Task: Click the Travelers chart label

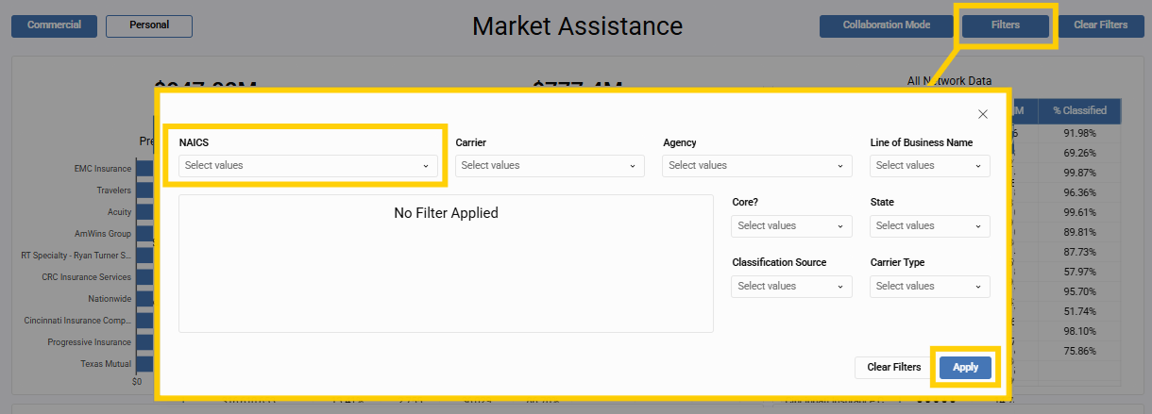Action: click(x=114, y=190)
